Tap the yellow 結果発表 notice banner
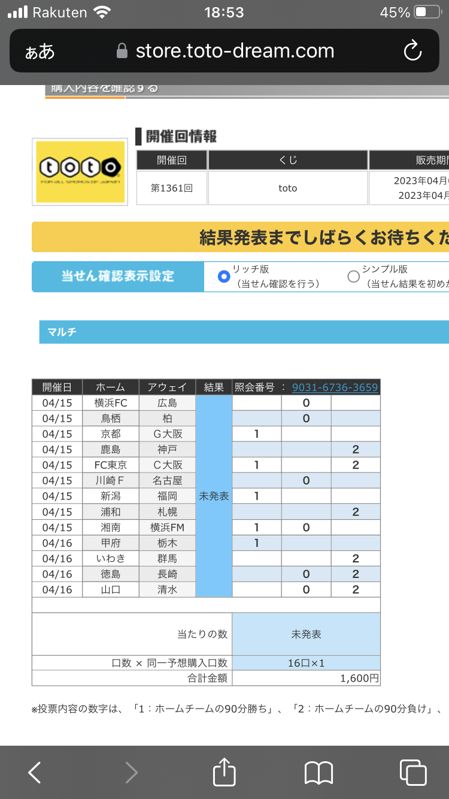Viewport: 449px width, 799px height. [239, 238]
